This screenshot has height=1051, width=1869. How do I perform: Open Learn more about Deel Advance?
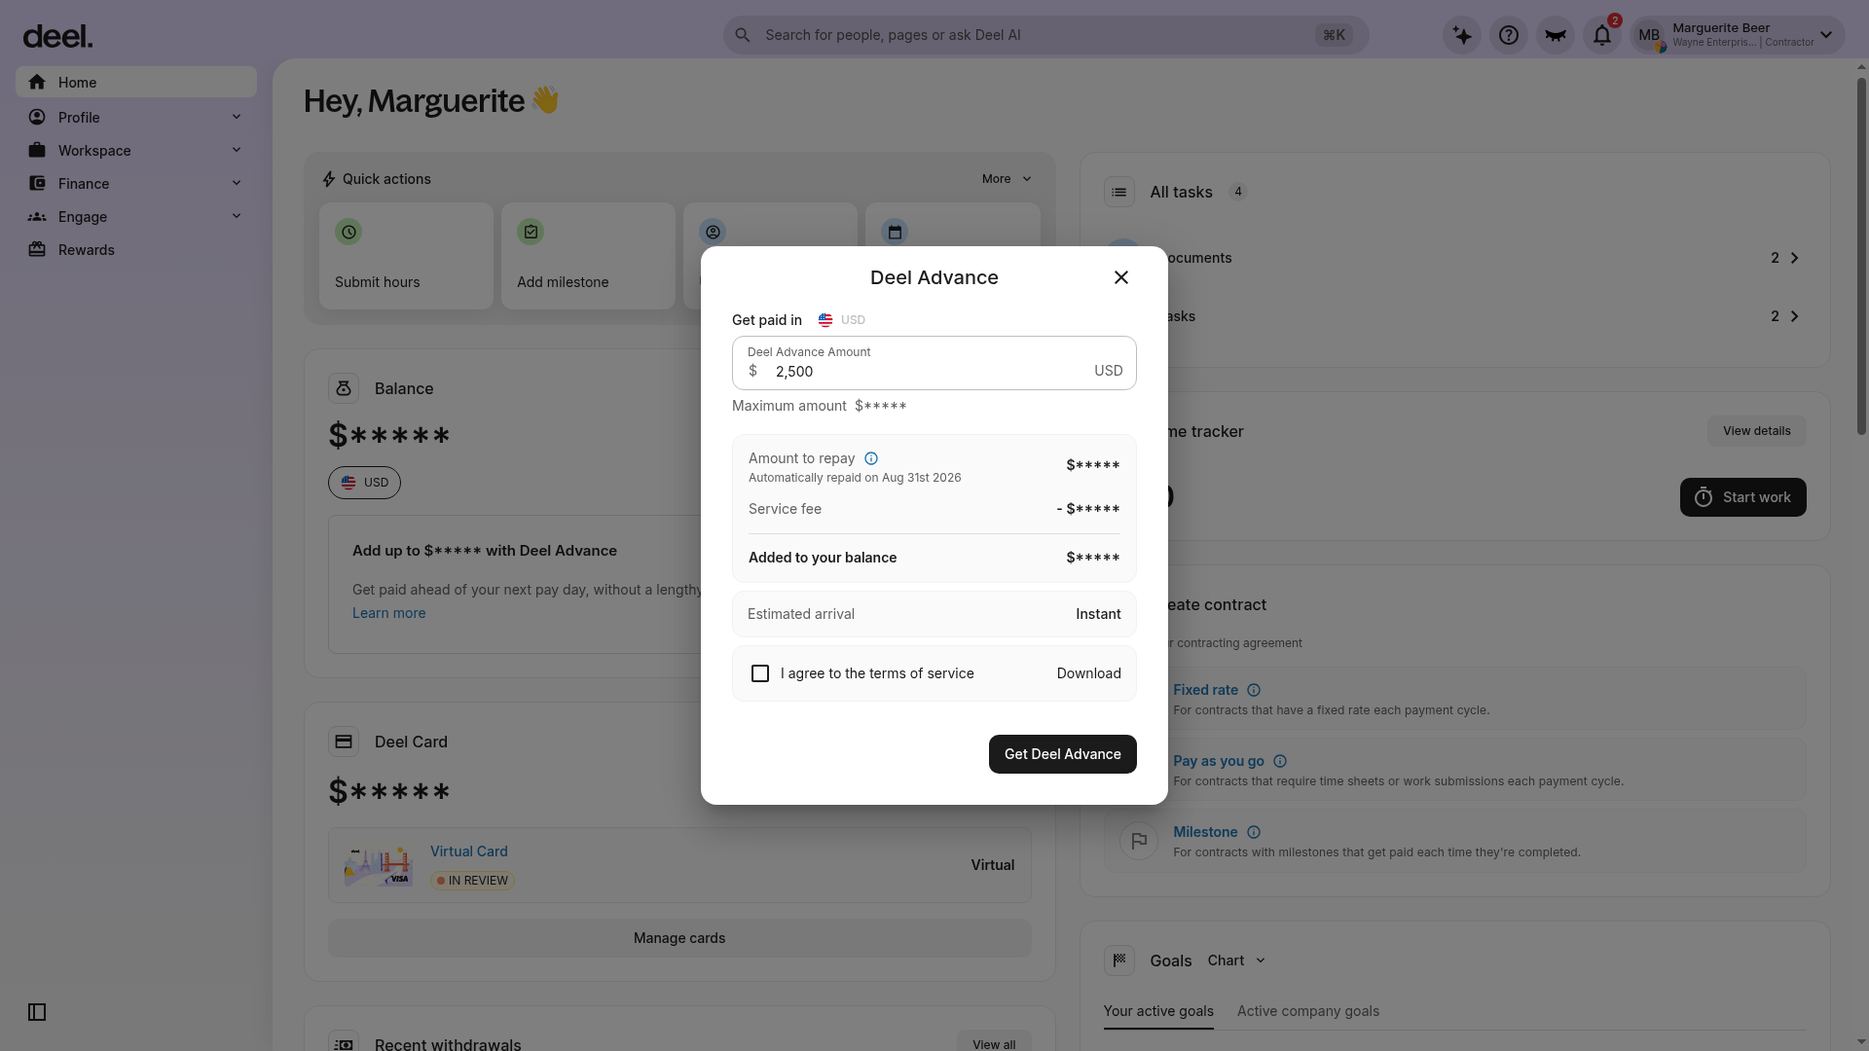388,613
